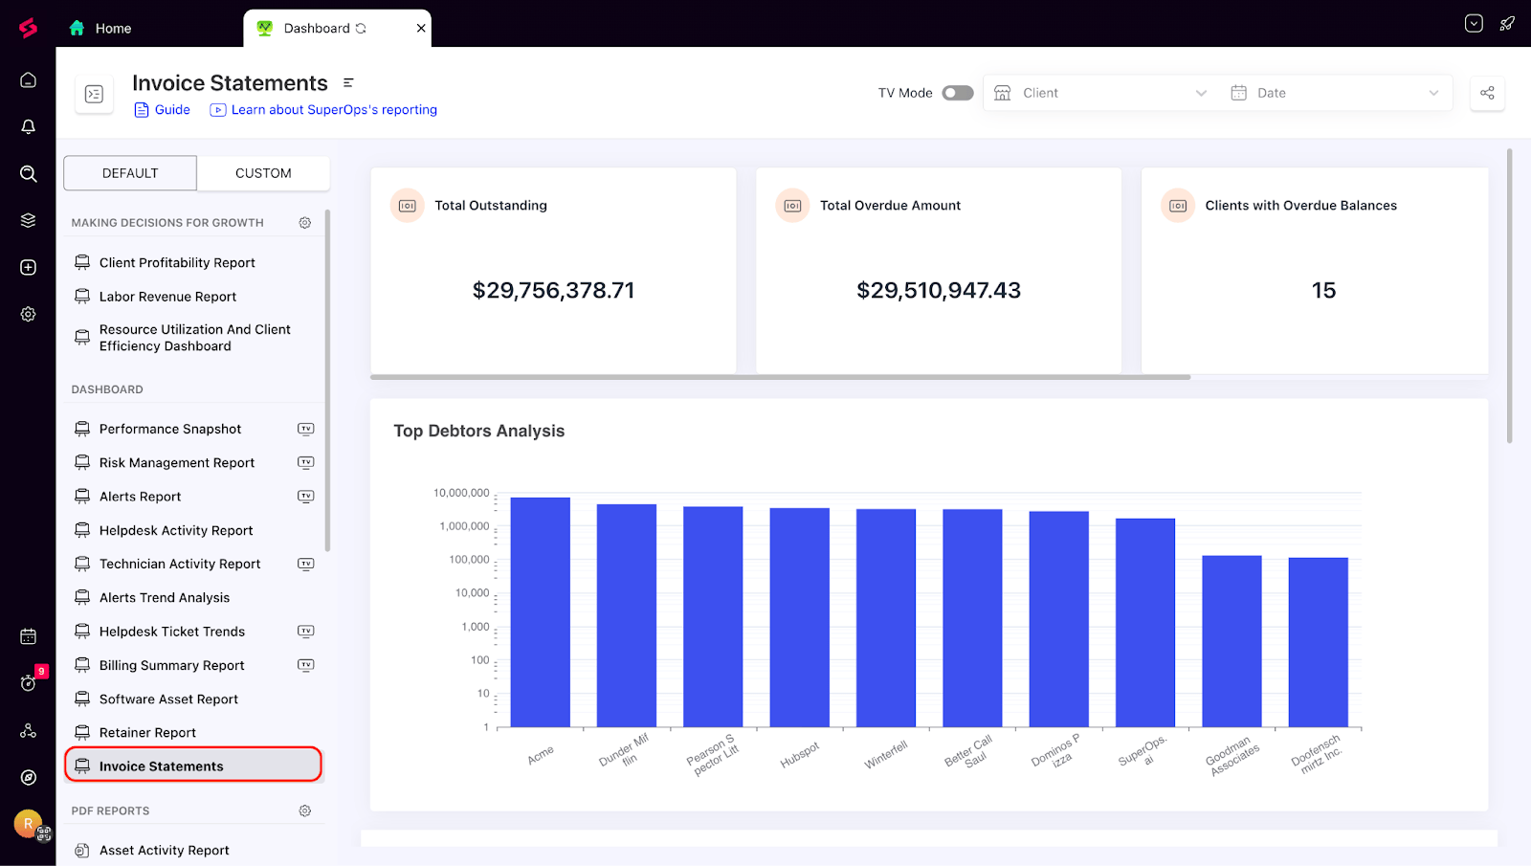Close the Dashboard tab
Screen dimensions: 1531x866
pyautogui.click(x=421, y=29)
